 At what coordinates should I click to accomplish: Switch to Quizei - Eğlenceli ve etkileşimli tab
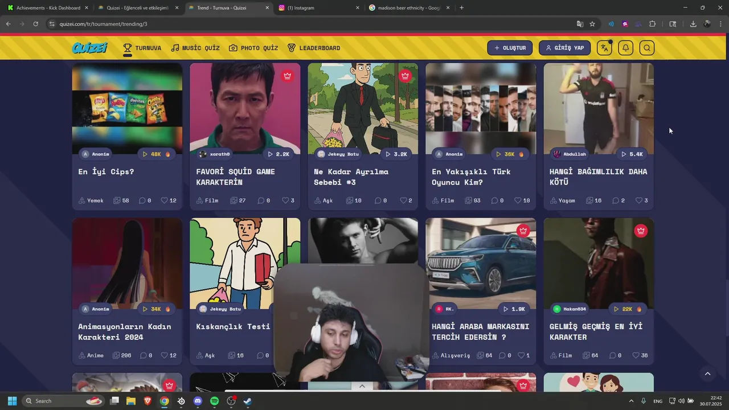pos(138,8)
